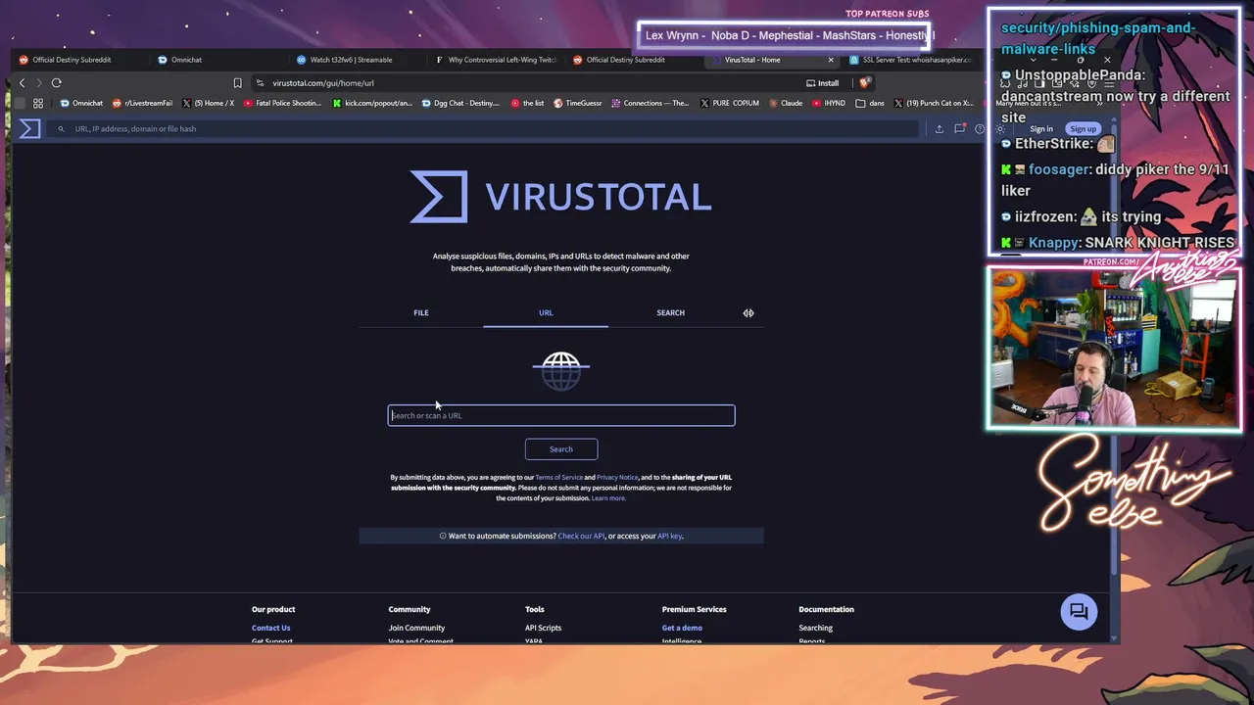The width and height of the screenshot is (1254, 705).
Task: Open the Brave shields icon
Action: [x=863, y=83]
